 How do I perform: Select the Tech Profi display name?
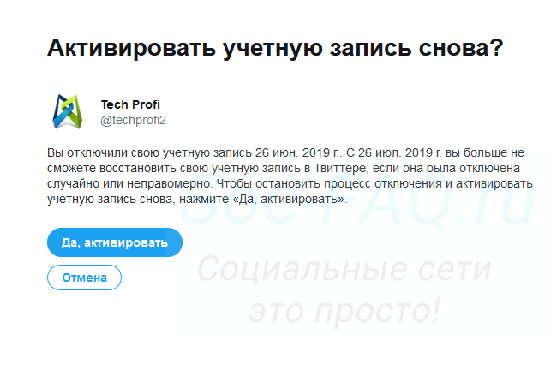pyautogui.click(x=130, y=104)
